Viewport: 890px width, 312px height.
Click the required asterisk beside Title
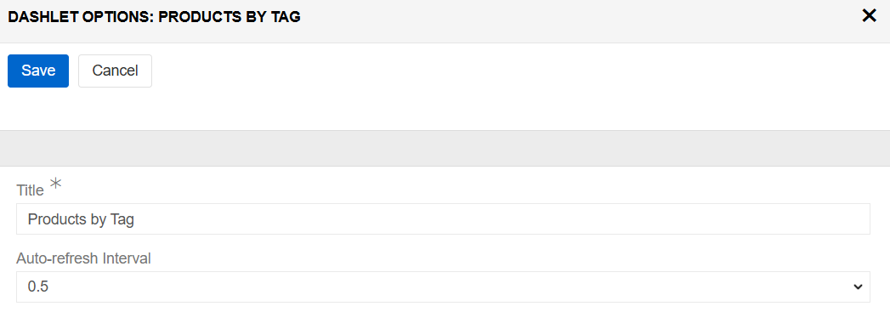pyautogui.click(x=55, y=184)
